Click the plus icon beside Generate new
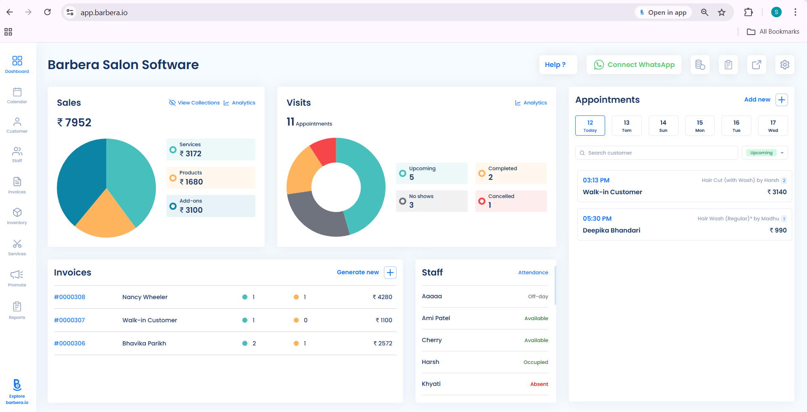Screen dimensions: 807x412 pyautogui.click(x=390, y=273)
